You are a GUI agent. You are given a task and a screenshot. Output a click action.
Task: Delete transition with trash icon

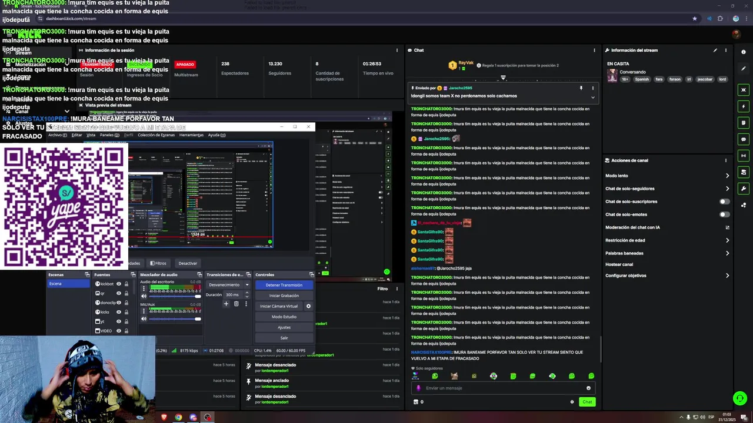(x=236, y=304)
